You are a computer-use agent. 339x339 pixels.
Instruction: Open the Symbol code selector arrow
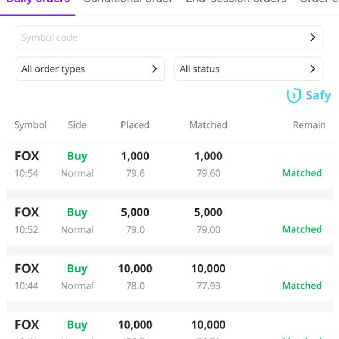coord(313,37)
